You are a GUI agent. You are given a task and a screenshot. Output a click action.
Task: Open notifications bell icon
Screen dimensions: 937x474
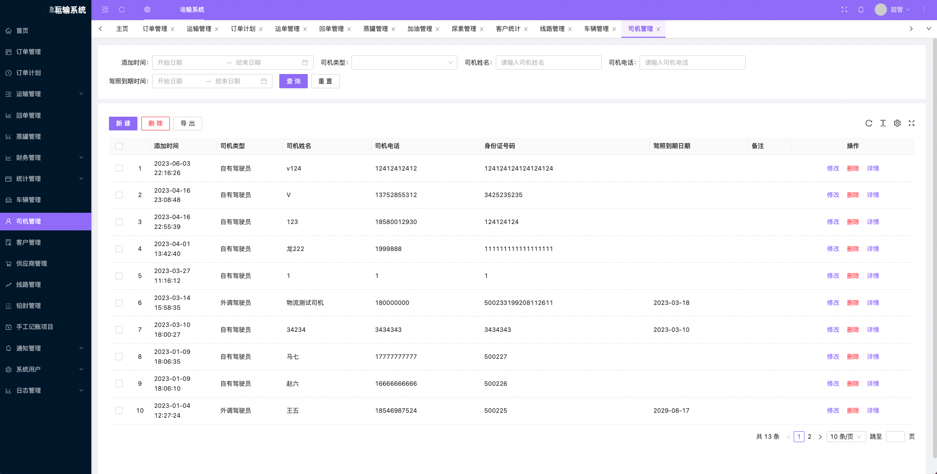coord(861,9)
